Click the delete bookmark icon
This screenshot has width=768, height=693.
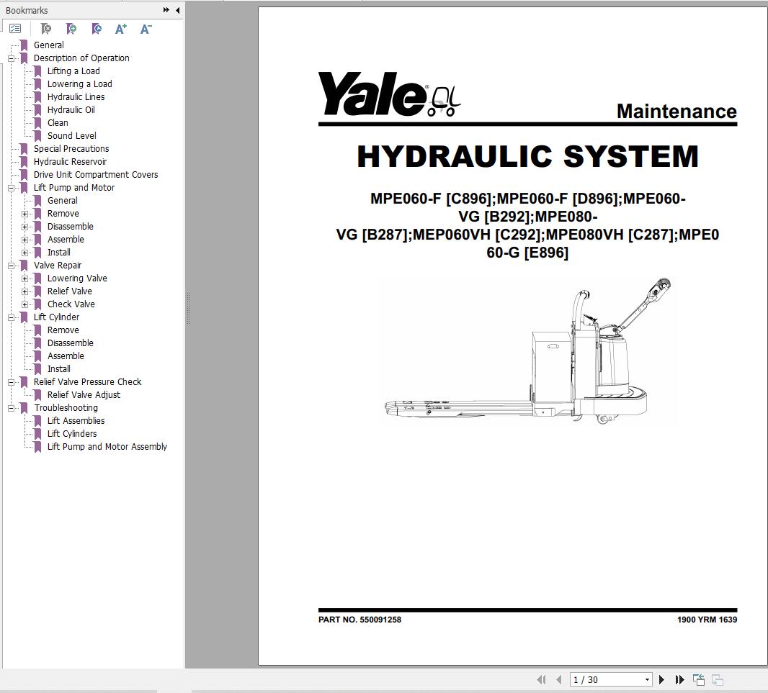(46, 29)
